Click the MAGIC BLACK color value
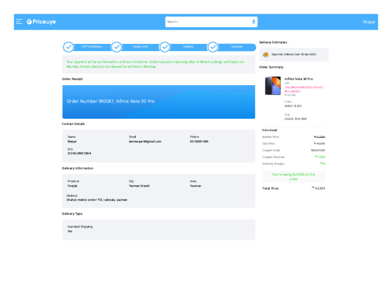 point(293,106)
